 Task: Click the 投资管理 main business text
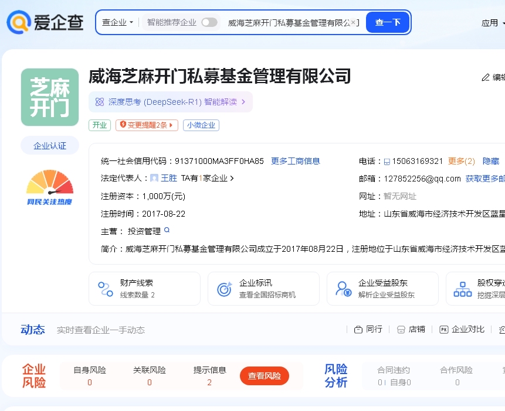(x=144, y=231)
